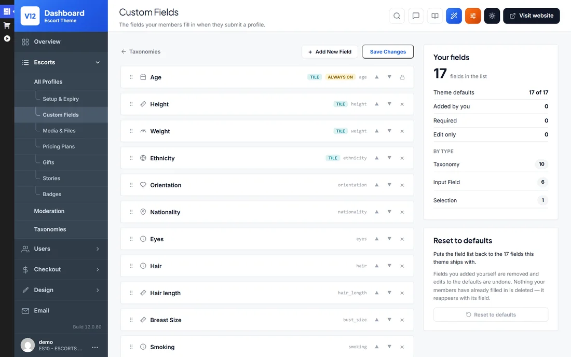Move Ethnicity field up with arrow

[377, 158]
